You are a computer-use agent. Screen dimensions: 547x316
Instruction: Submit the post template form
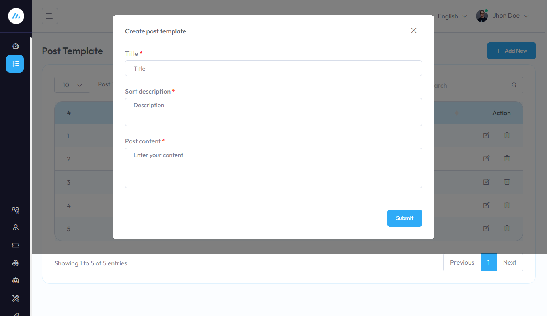(404, 218)
